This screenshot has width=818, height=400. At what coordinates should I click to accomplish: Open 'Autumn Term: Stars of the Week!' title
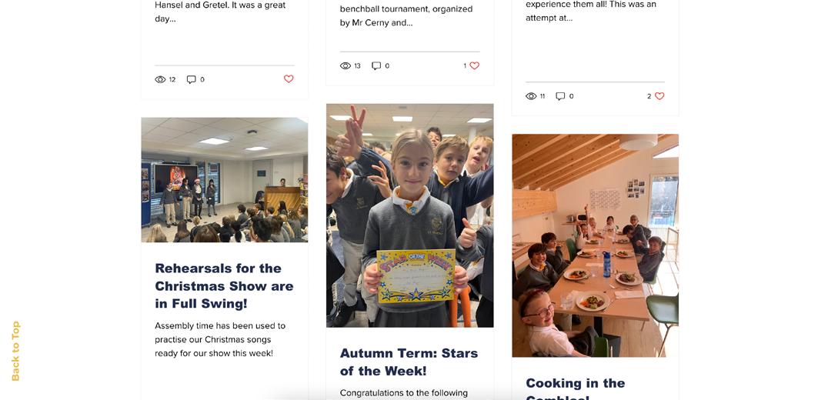409,362
